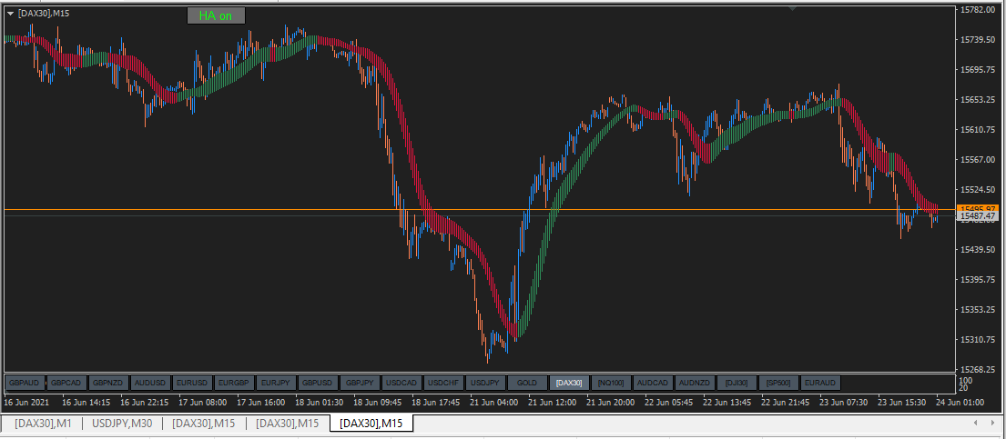Click the active [DAX30],M15 chart tab
This screenshot has height=439, width=1006.
[x=371, y=423]
